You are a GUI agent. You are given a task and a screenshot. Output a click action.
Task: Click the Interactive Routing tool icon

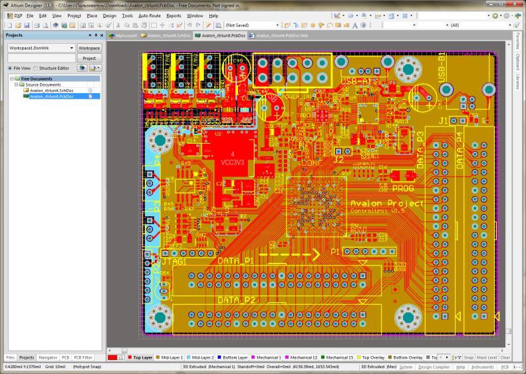(x=287, y=25)
